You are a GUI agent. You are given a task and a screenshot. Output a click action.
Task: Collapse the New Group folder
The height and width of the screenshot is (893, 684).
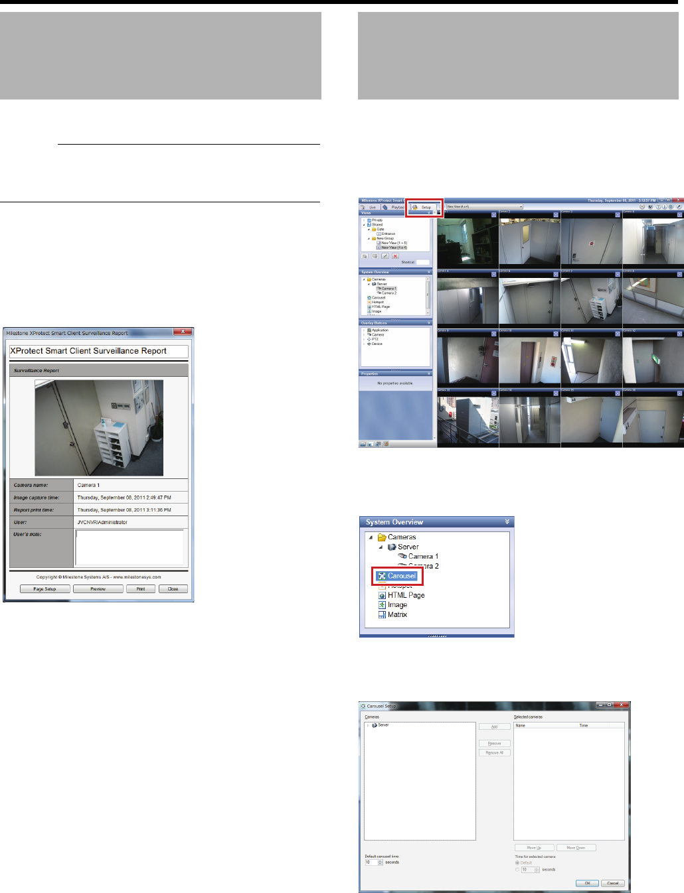point(369,239)
